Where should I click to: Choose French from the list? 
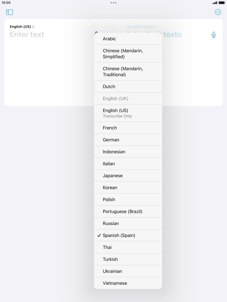tap(128, 128)
